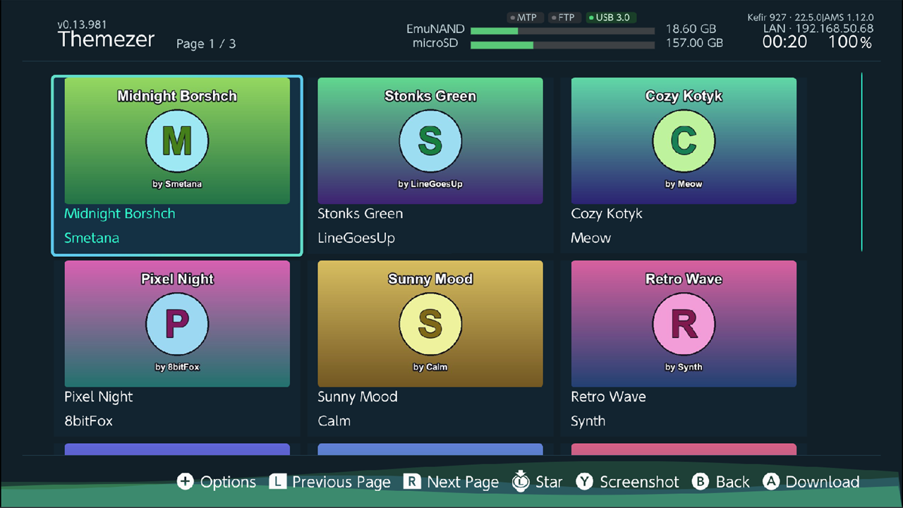Click the B Back icon
The width and height of the screenshot is (903, 508).
pyautogui.click(x=700, y=482)
